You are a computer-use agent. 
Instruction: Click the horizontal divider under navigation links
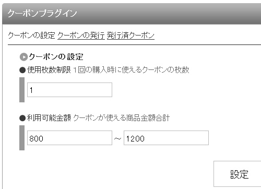click(x=134, y=45)
